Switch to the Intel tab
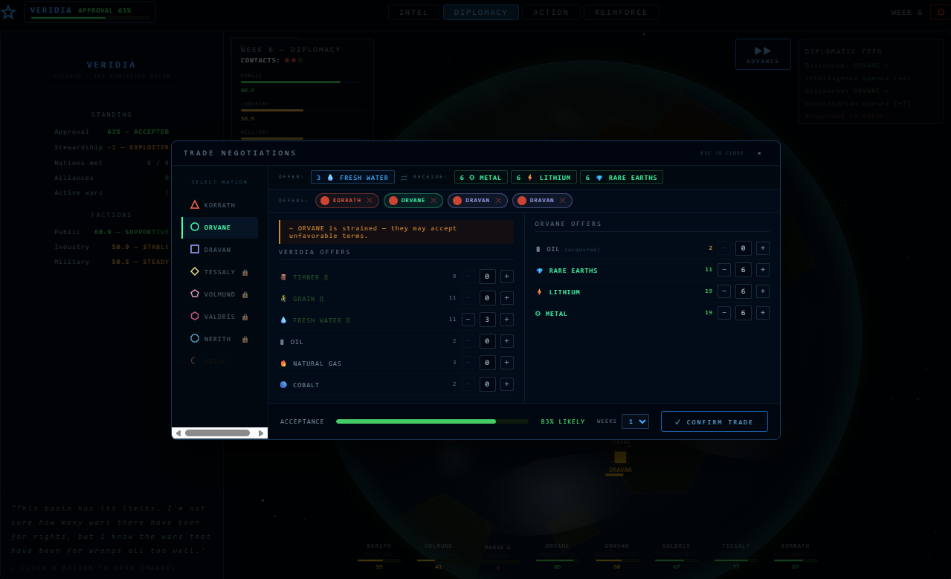The height and width of the screenshot is (579, 951). coord(414,13)
